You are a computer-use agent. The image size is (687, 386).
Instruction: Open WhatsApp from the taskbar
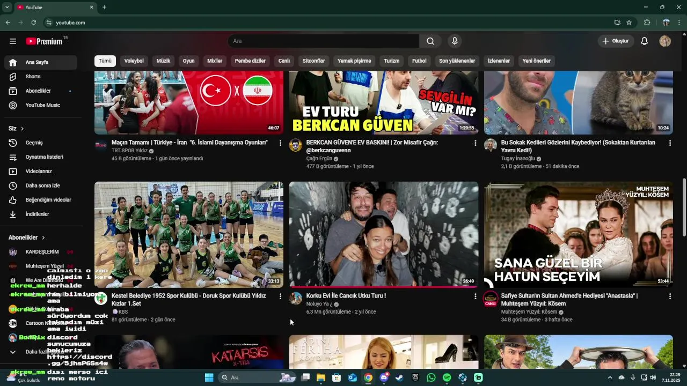point(431,377)
